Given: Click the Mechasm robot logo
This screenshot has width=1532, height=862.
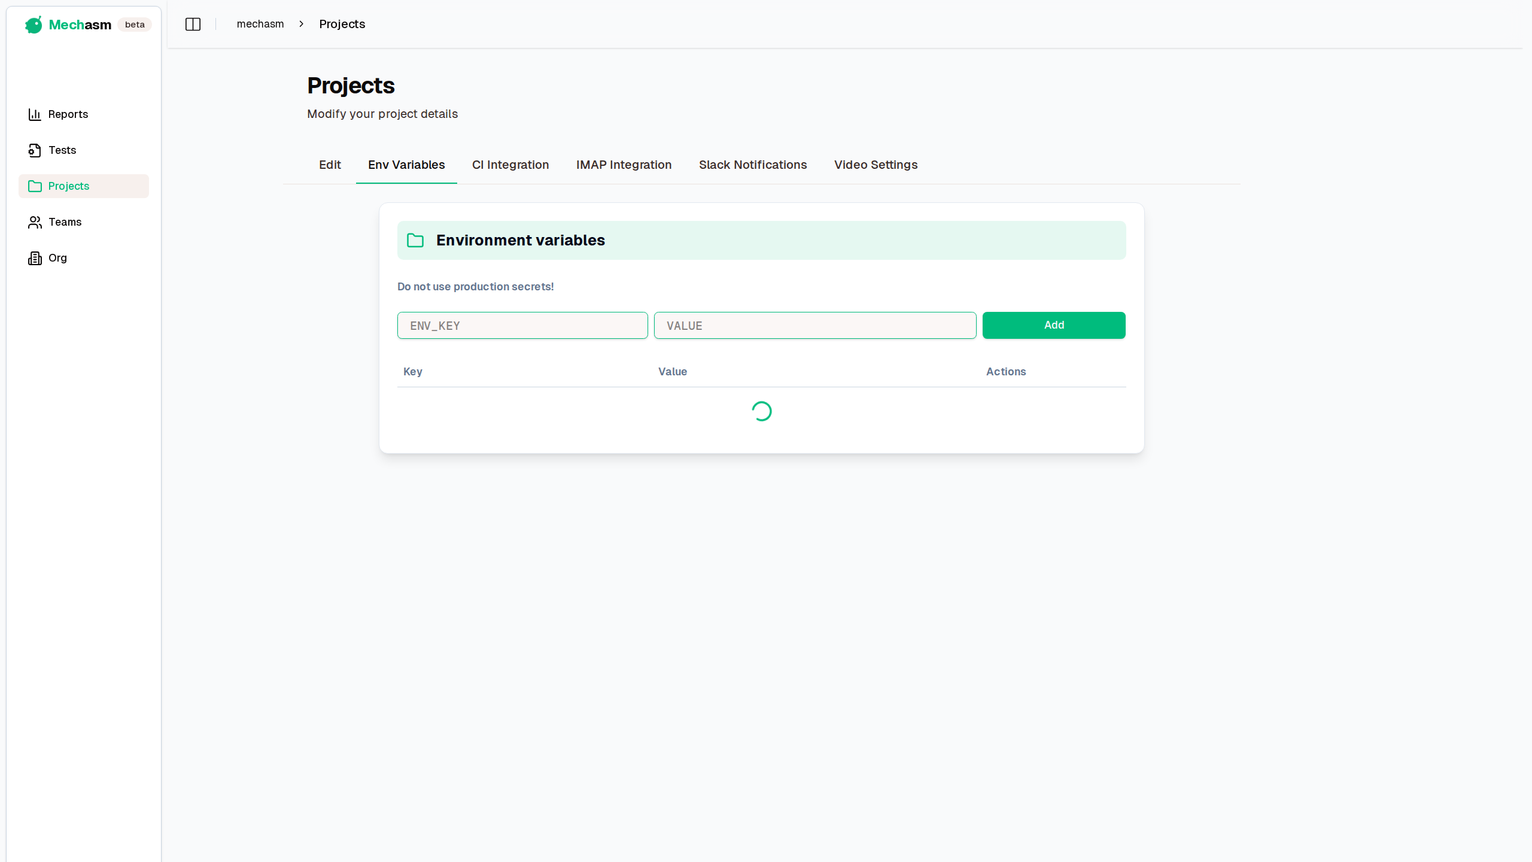Looking at the screenshot, I should tap(34, 25).
